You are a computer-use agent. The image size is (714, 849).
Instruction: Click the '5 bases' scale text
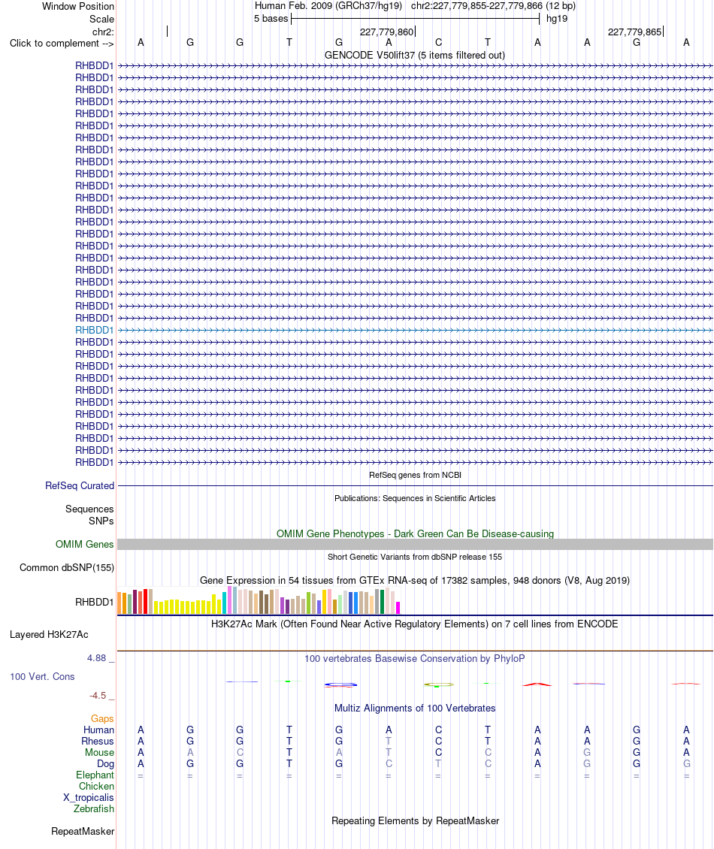(x=271, y=19)
